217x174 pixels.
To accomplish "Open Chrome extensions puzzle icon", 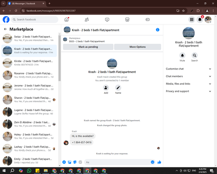I will pos(198,11).
